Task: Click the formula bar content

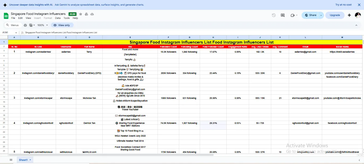Action: (61, 32)
